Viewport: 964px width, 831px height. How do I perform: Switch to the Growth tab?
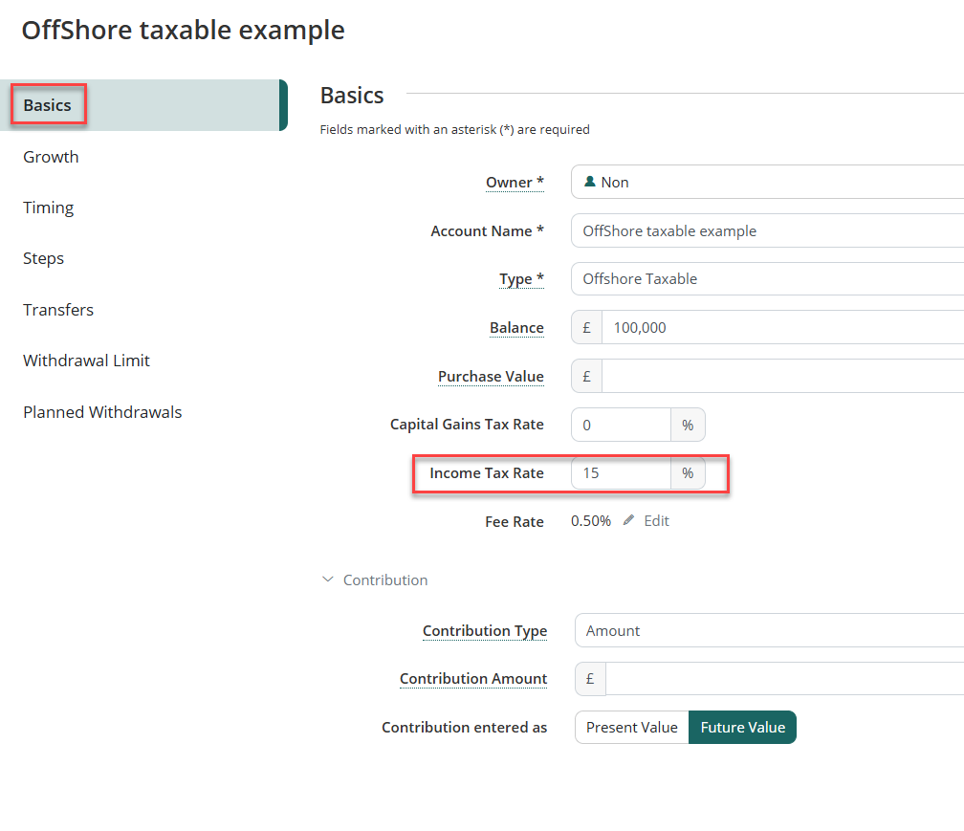coord(51,157)
